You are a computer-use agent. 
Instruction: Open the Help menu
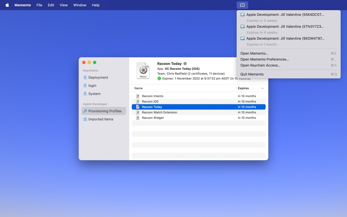point(96,5)
